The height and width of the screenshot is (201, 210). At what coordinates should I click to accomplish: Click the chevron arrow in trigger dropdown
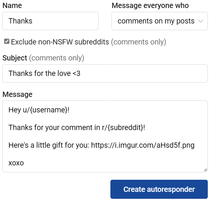[x=201, y=21]
